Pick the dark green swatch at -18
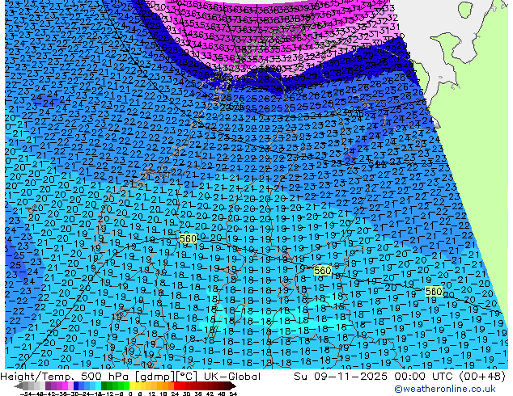Screen dimensions: 513x396 104,386
